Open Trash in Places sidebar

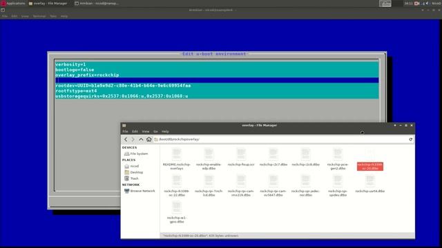tap(132, 178)
